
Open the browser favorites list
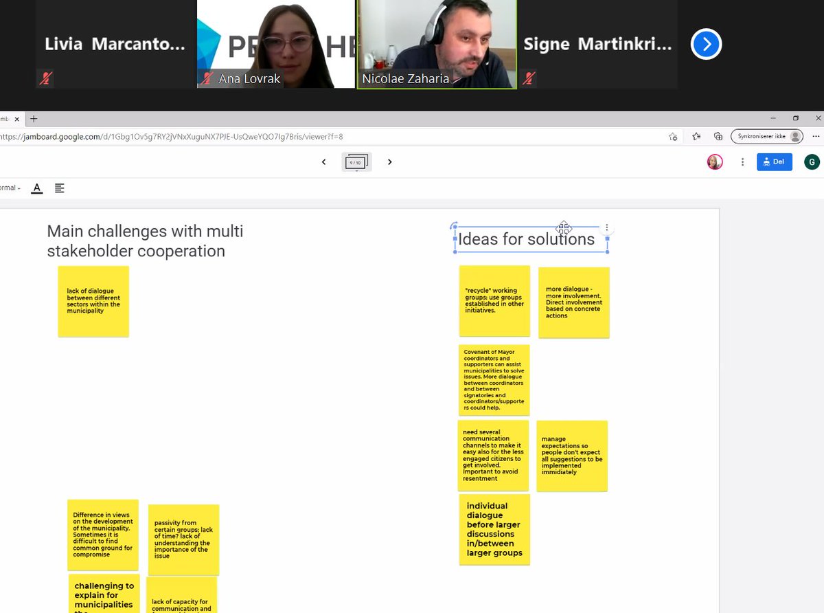tap(696, 137)
